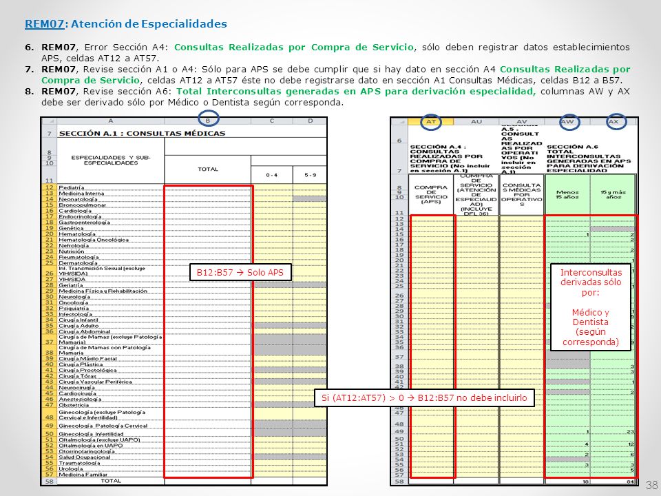Select the Infectología row label
Image resolution: width=661 pixels, height=496 pixels.
(75, 314)
